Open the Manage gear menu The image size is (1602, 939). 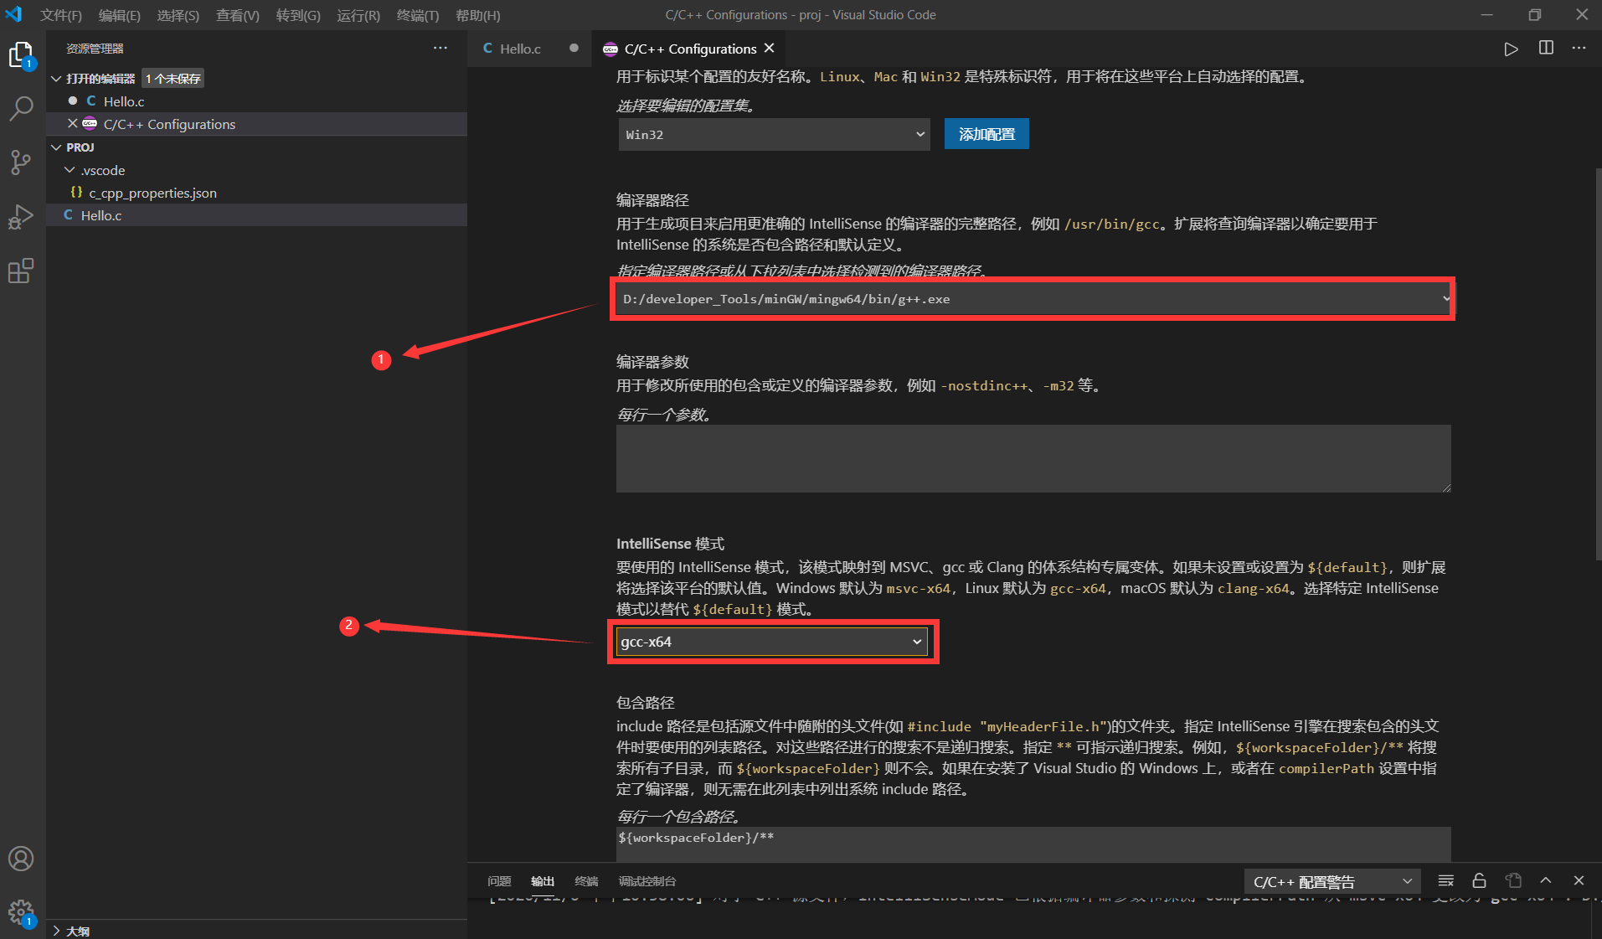point(21,912)
